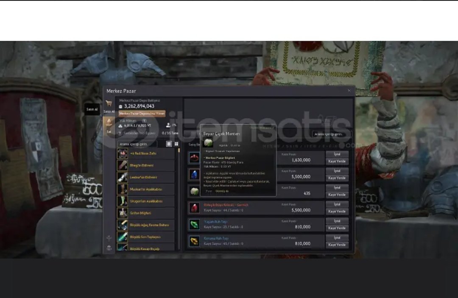Click the blue crystal listing icon
The height and width of the screenshot is (298, 458).
click(x=194, y=175)
